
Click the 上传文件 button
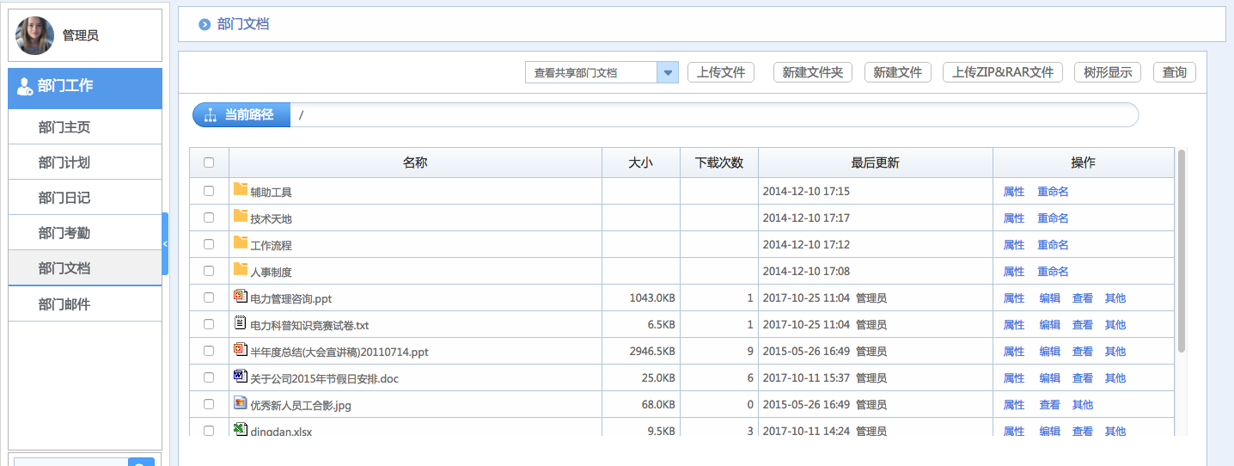[x=720, y=72]
